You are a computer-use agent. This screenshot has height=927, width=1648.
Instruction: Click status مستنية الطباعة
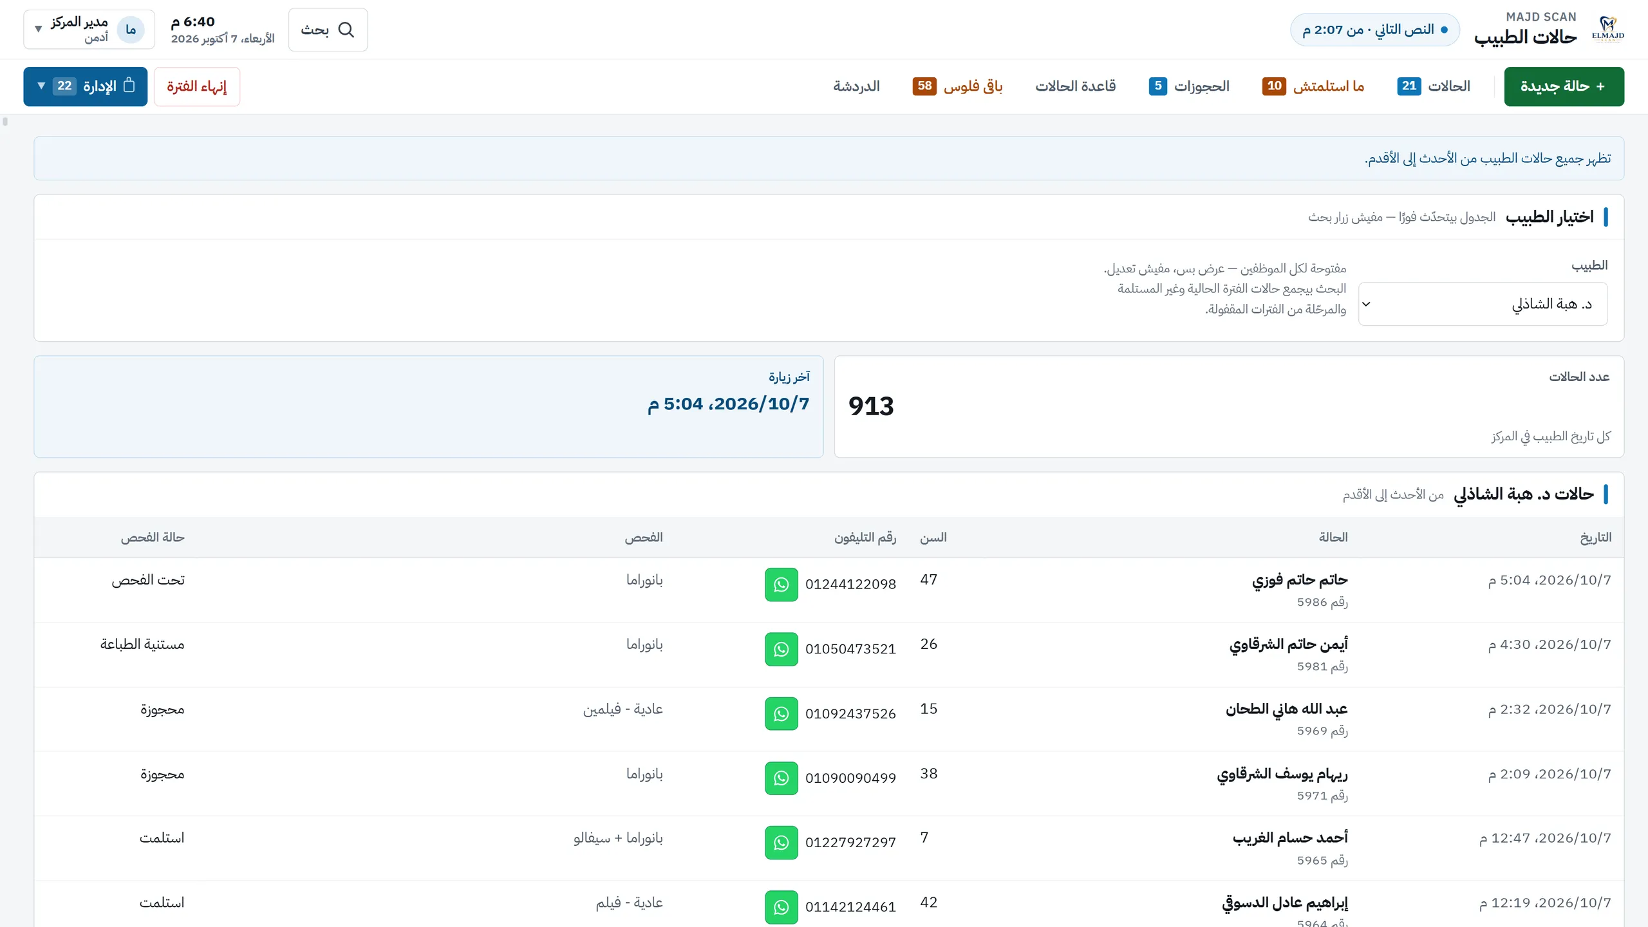(x=142, y=644)
